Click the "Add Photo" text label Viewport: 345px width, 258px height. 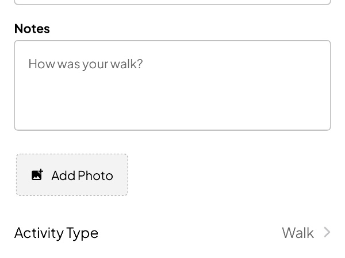[x=82, y=175]
